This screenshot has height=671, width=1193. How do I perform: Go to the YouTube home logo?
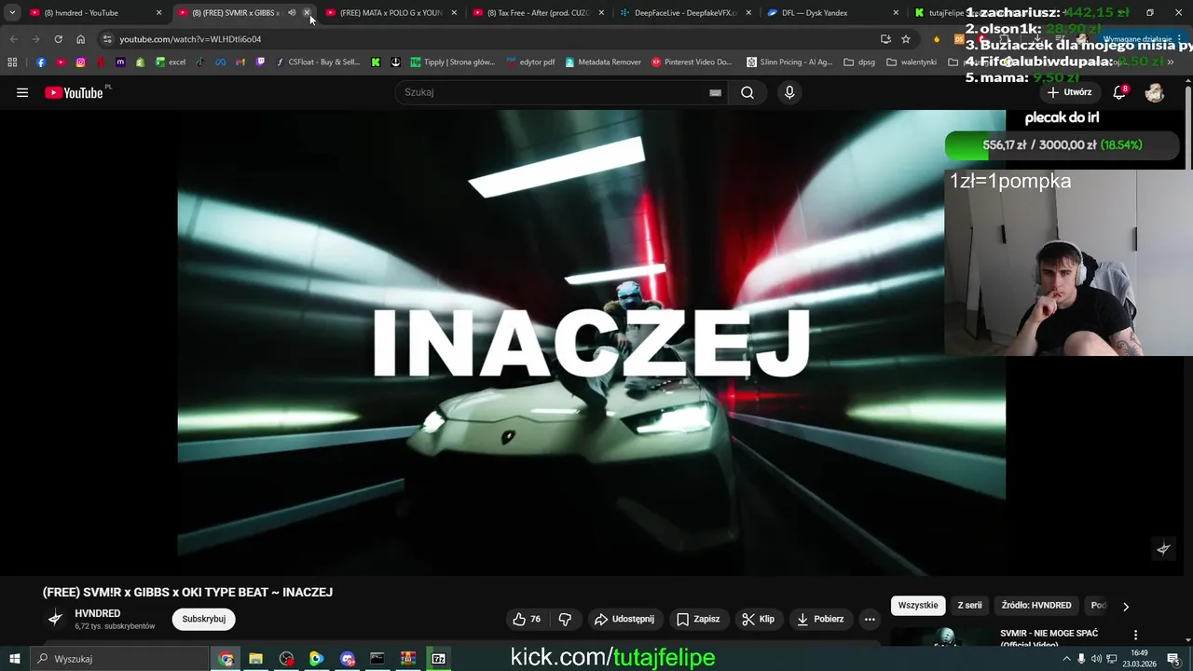74,92
